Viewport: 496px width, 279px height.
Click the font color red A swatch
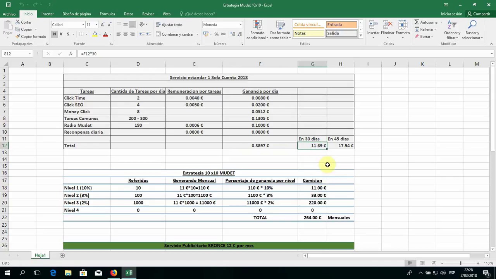pyautogui.click(x=105, y=34)
